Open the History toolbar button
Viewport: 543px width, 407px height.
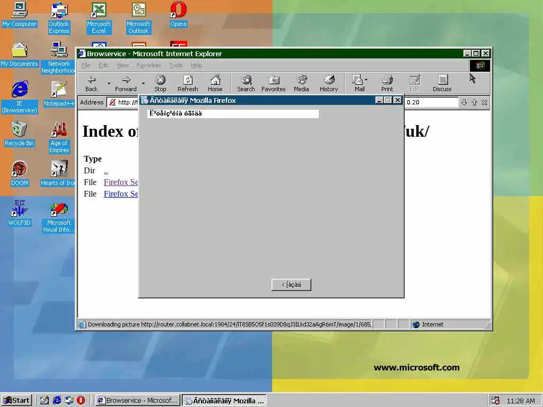[329, 84]
